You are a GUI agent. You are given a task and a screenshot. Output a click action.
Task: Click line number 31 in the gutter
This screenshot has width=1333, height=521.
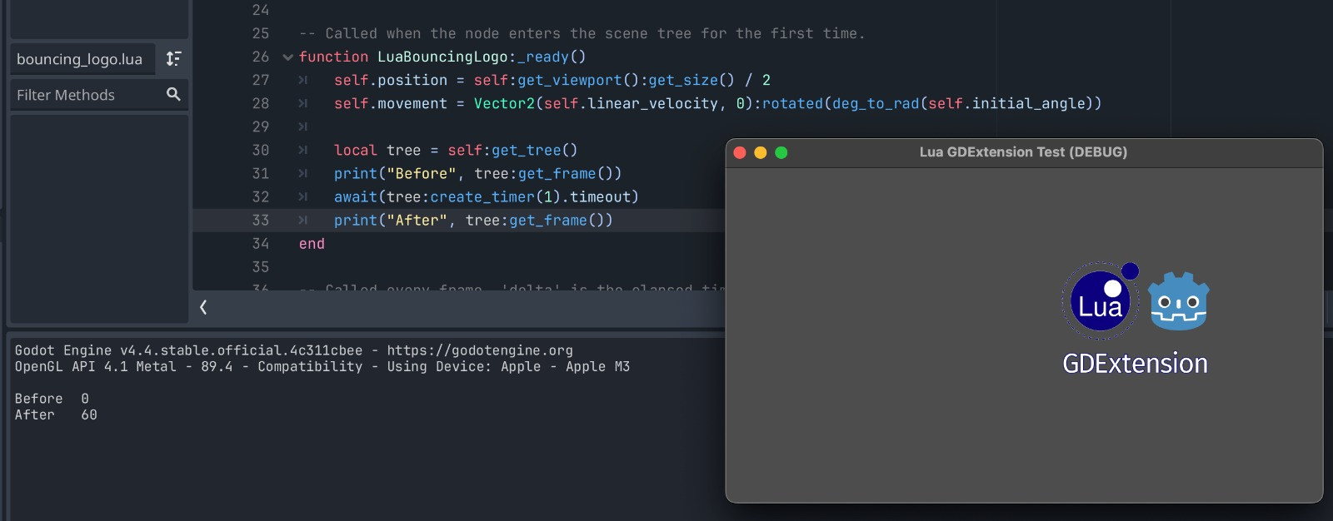point(261,174)
